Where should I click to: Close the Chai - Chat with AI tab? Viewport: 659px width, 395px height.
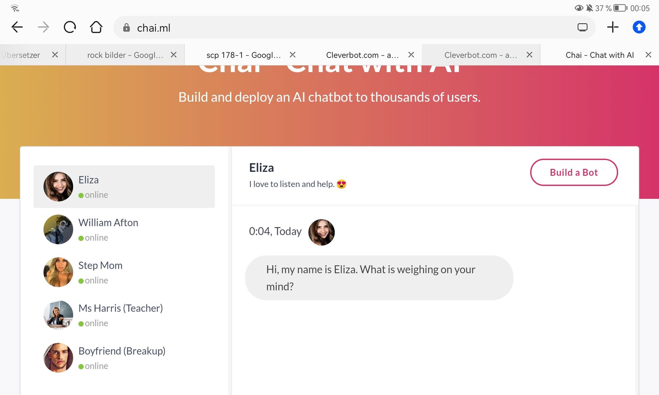coord(648,55)
